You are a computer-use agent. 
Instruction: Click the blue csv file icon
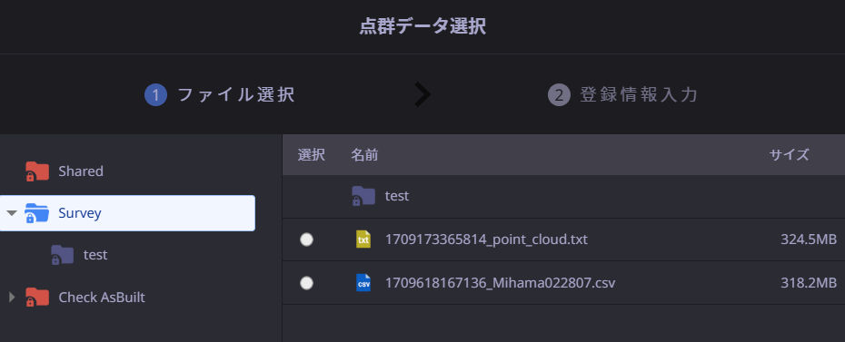(x=363, y=283)
